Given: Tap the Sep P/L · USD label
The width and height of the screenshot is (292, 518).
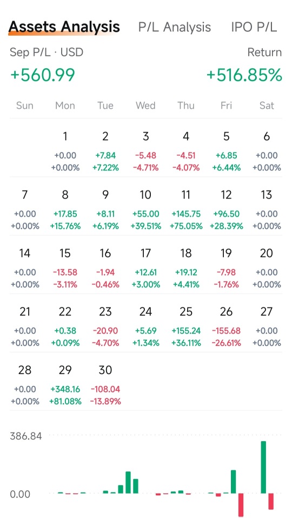Looking at the screenshot, I should point(47,52).
